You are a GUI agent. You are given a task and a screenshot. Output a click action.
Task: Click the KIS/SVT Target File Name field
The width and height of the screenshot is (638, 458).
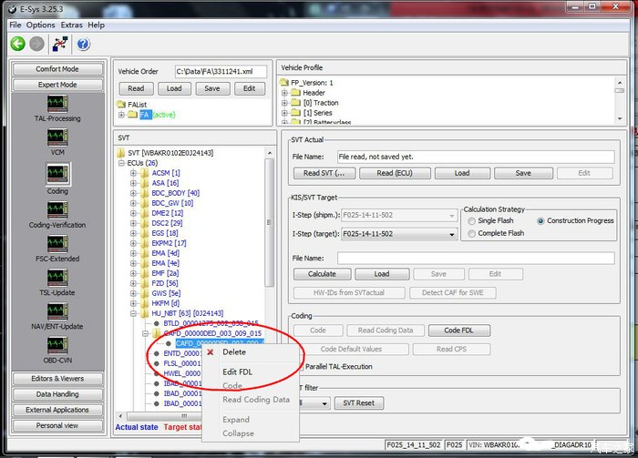476,259
